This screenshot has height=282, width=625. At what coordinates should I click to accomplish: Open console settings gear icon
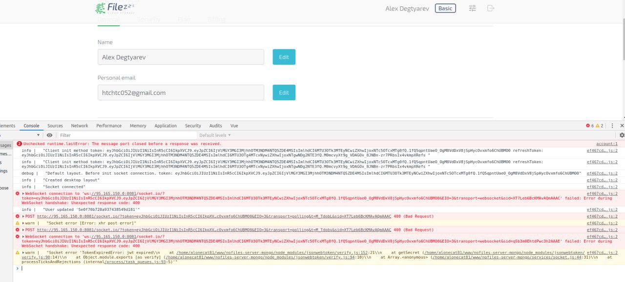point(622,135)
